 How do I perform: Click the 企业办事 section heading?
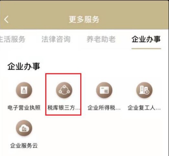(24, 66)
